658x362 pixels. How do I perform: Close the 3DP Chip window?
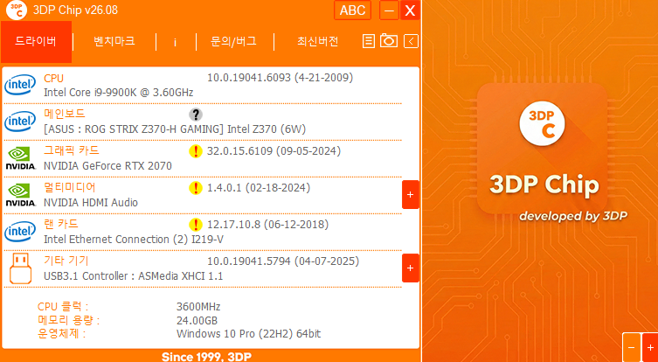click(x=410, y=10)
